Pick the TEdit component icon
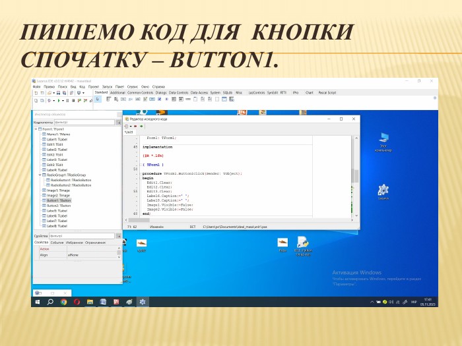462x346 pixels. point(138,99)
